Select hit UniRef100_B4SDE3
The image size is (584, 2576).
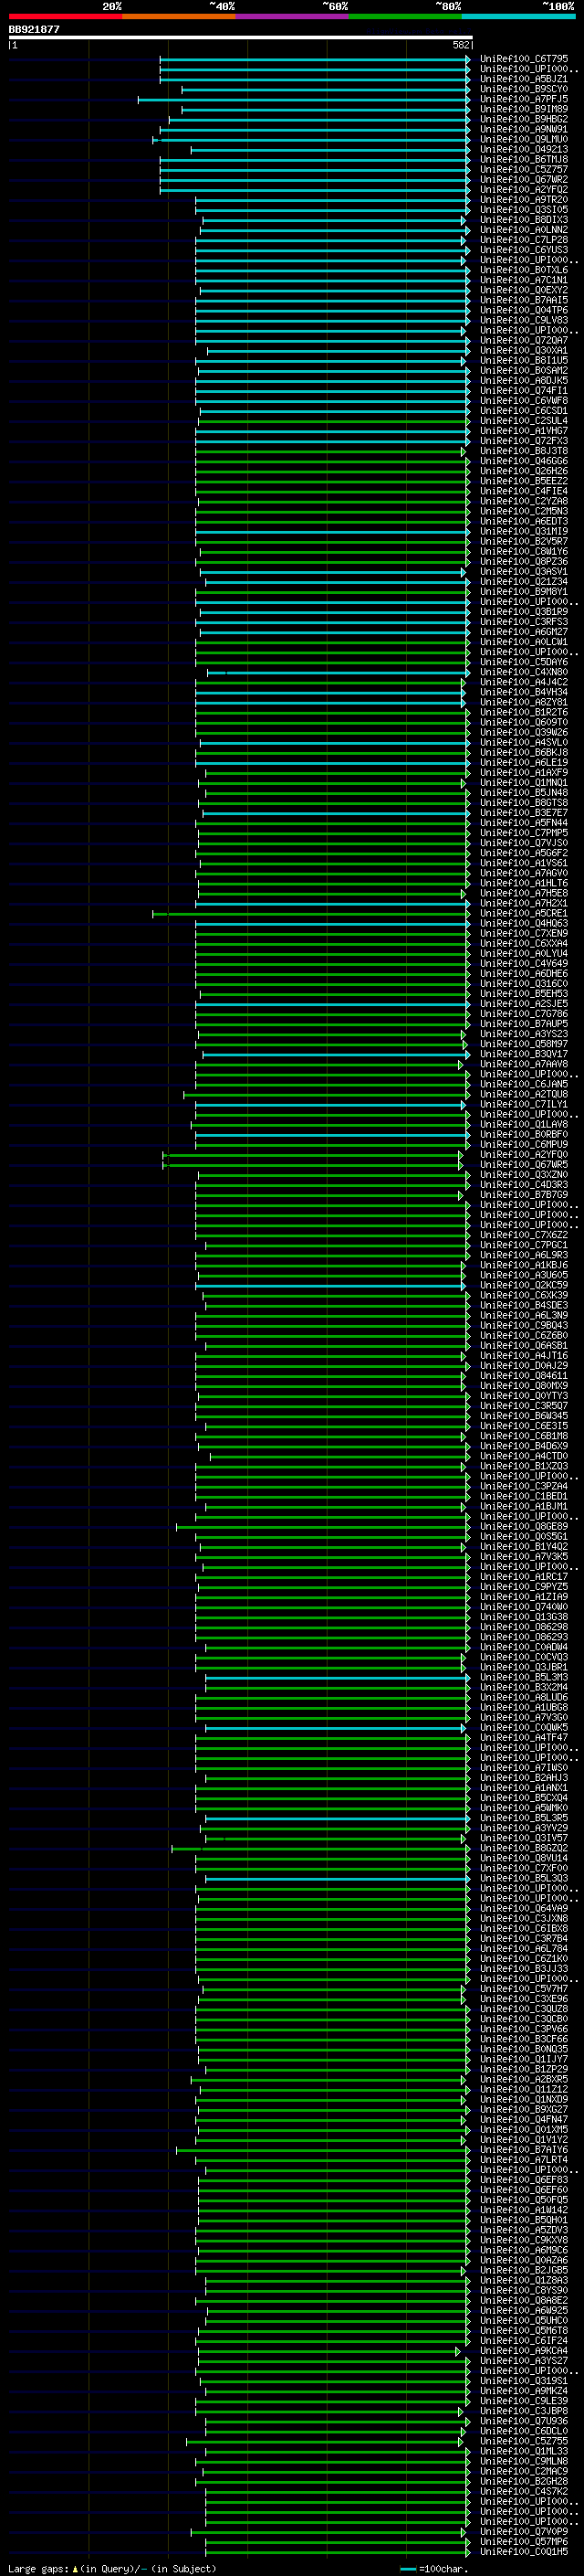click(523, 1305)
